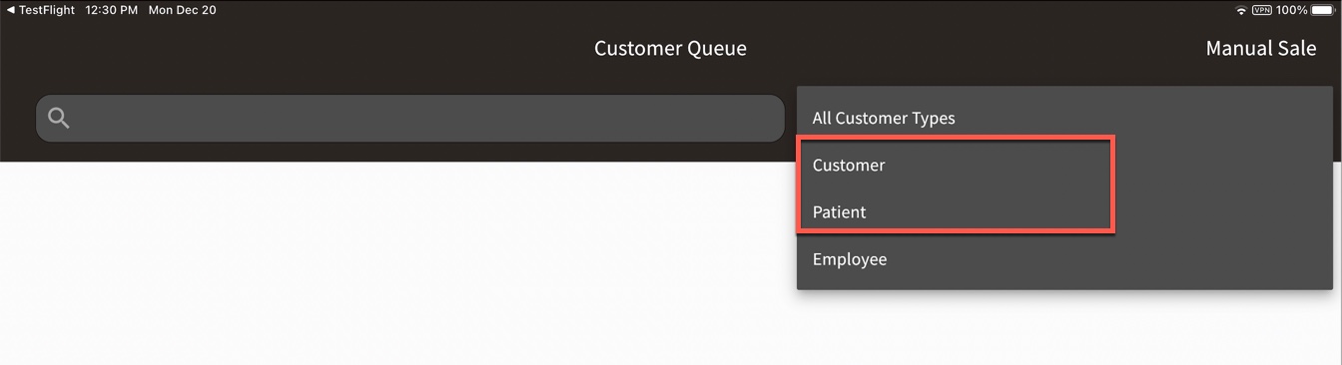
Task: Tap the 100% battery percentage label
Action: tap(1291, 10)
